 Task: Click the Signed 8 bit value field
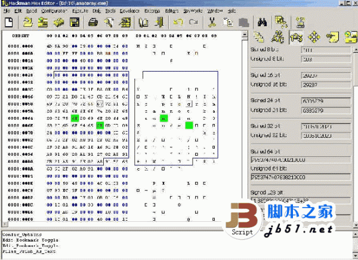point(326,50)
